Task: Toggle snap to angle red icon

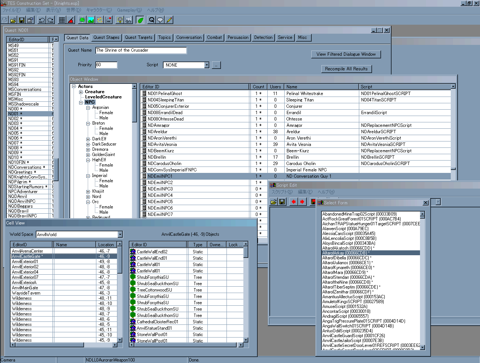Action: pyautogui.click(x=71, y=20)
